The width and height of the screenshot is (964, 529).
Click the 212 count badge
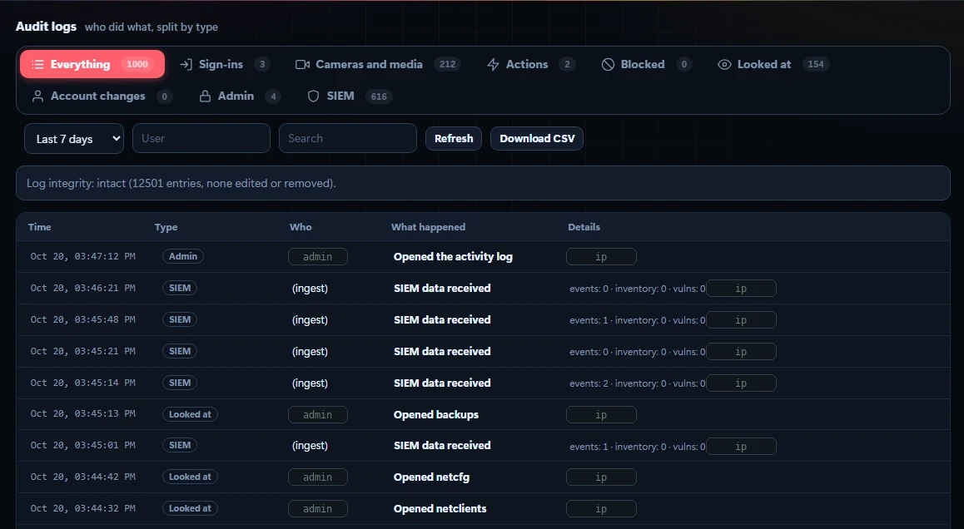tap(448, 65)
